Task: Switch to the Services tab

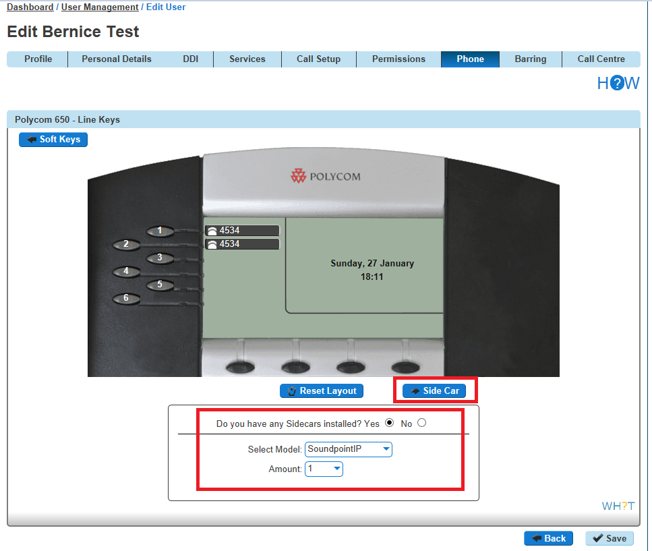Action: click(x=247, y=59)
